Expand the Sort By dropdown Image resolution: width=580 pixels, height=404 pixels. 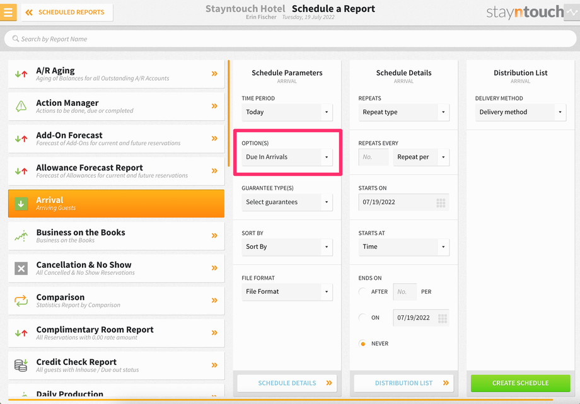287,247
